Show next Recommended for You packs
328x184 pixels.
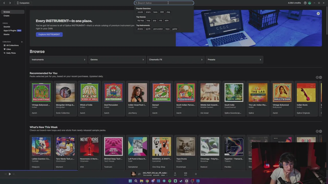[320, 77]
